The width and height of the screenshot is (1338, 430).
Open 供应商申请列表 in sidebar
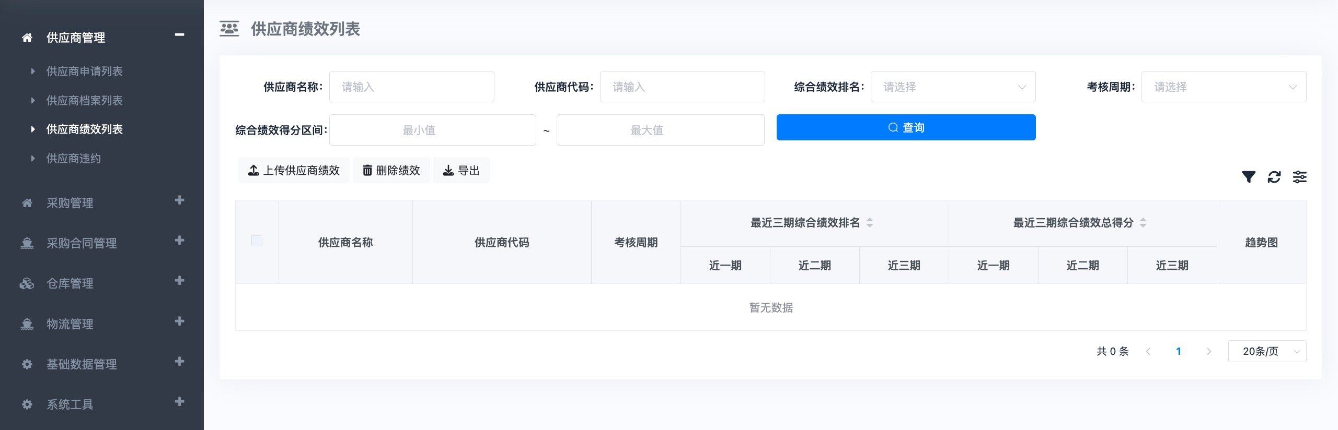(x=84, y=71)
